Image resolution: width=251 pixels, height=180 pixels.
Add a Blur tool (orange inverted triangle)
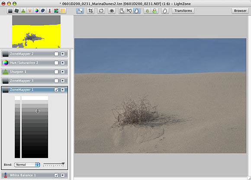(x=30, y=11)
